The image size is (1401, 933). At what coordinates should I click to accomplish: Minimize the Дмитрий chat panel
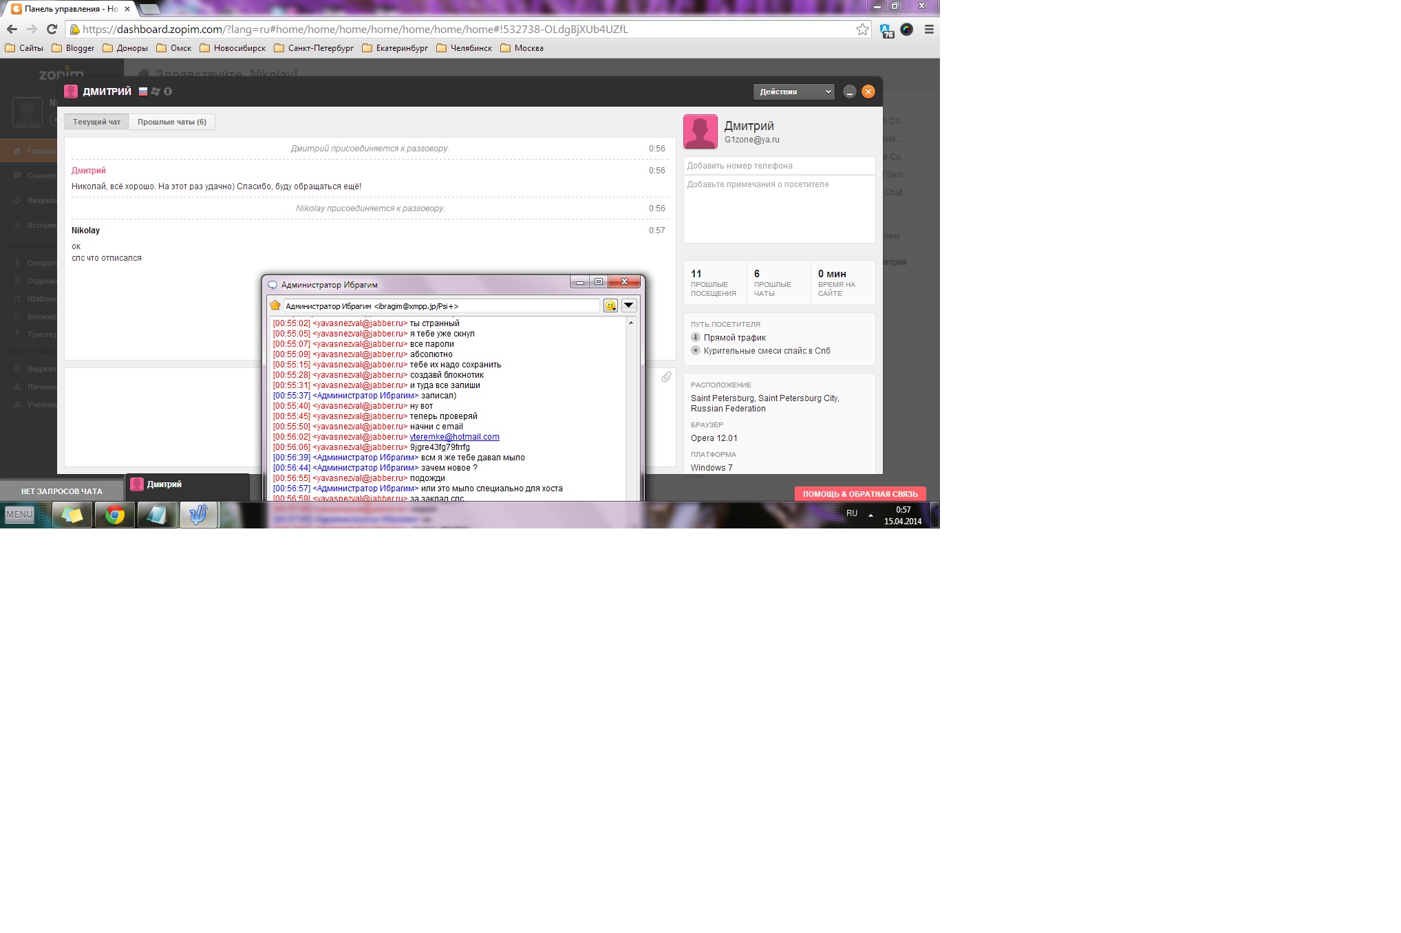coord(850,92)
